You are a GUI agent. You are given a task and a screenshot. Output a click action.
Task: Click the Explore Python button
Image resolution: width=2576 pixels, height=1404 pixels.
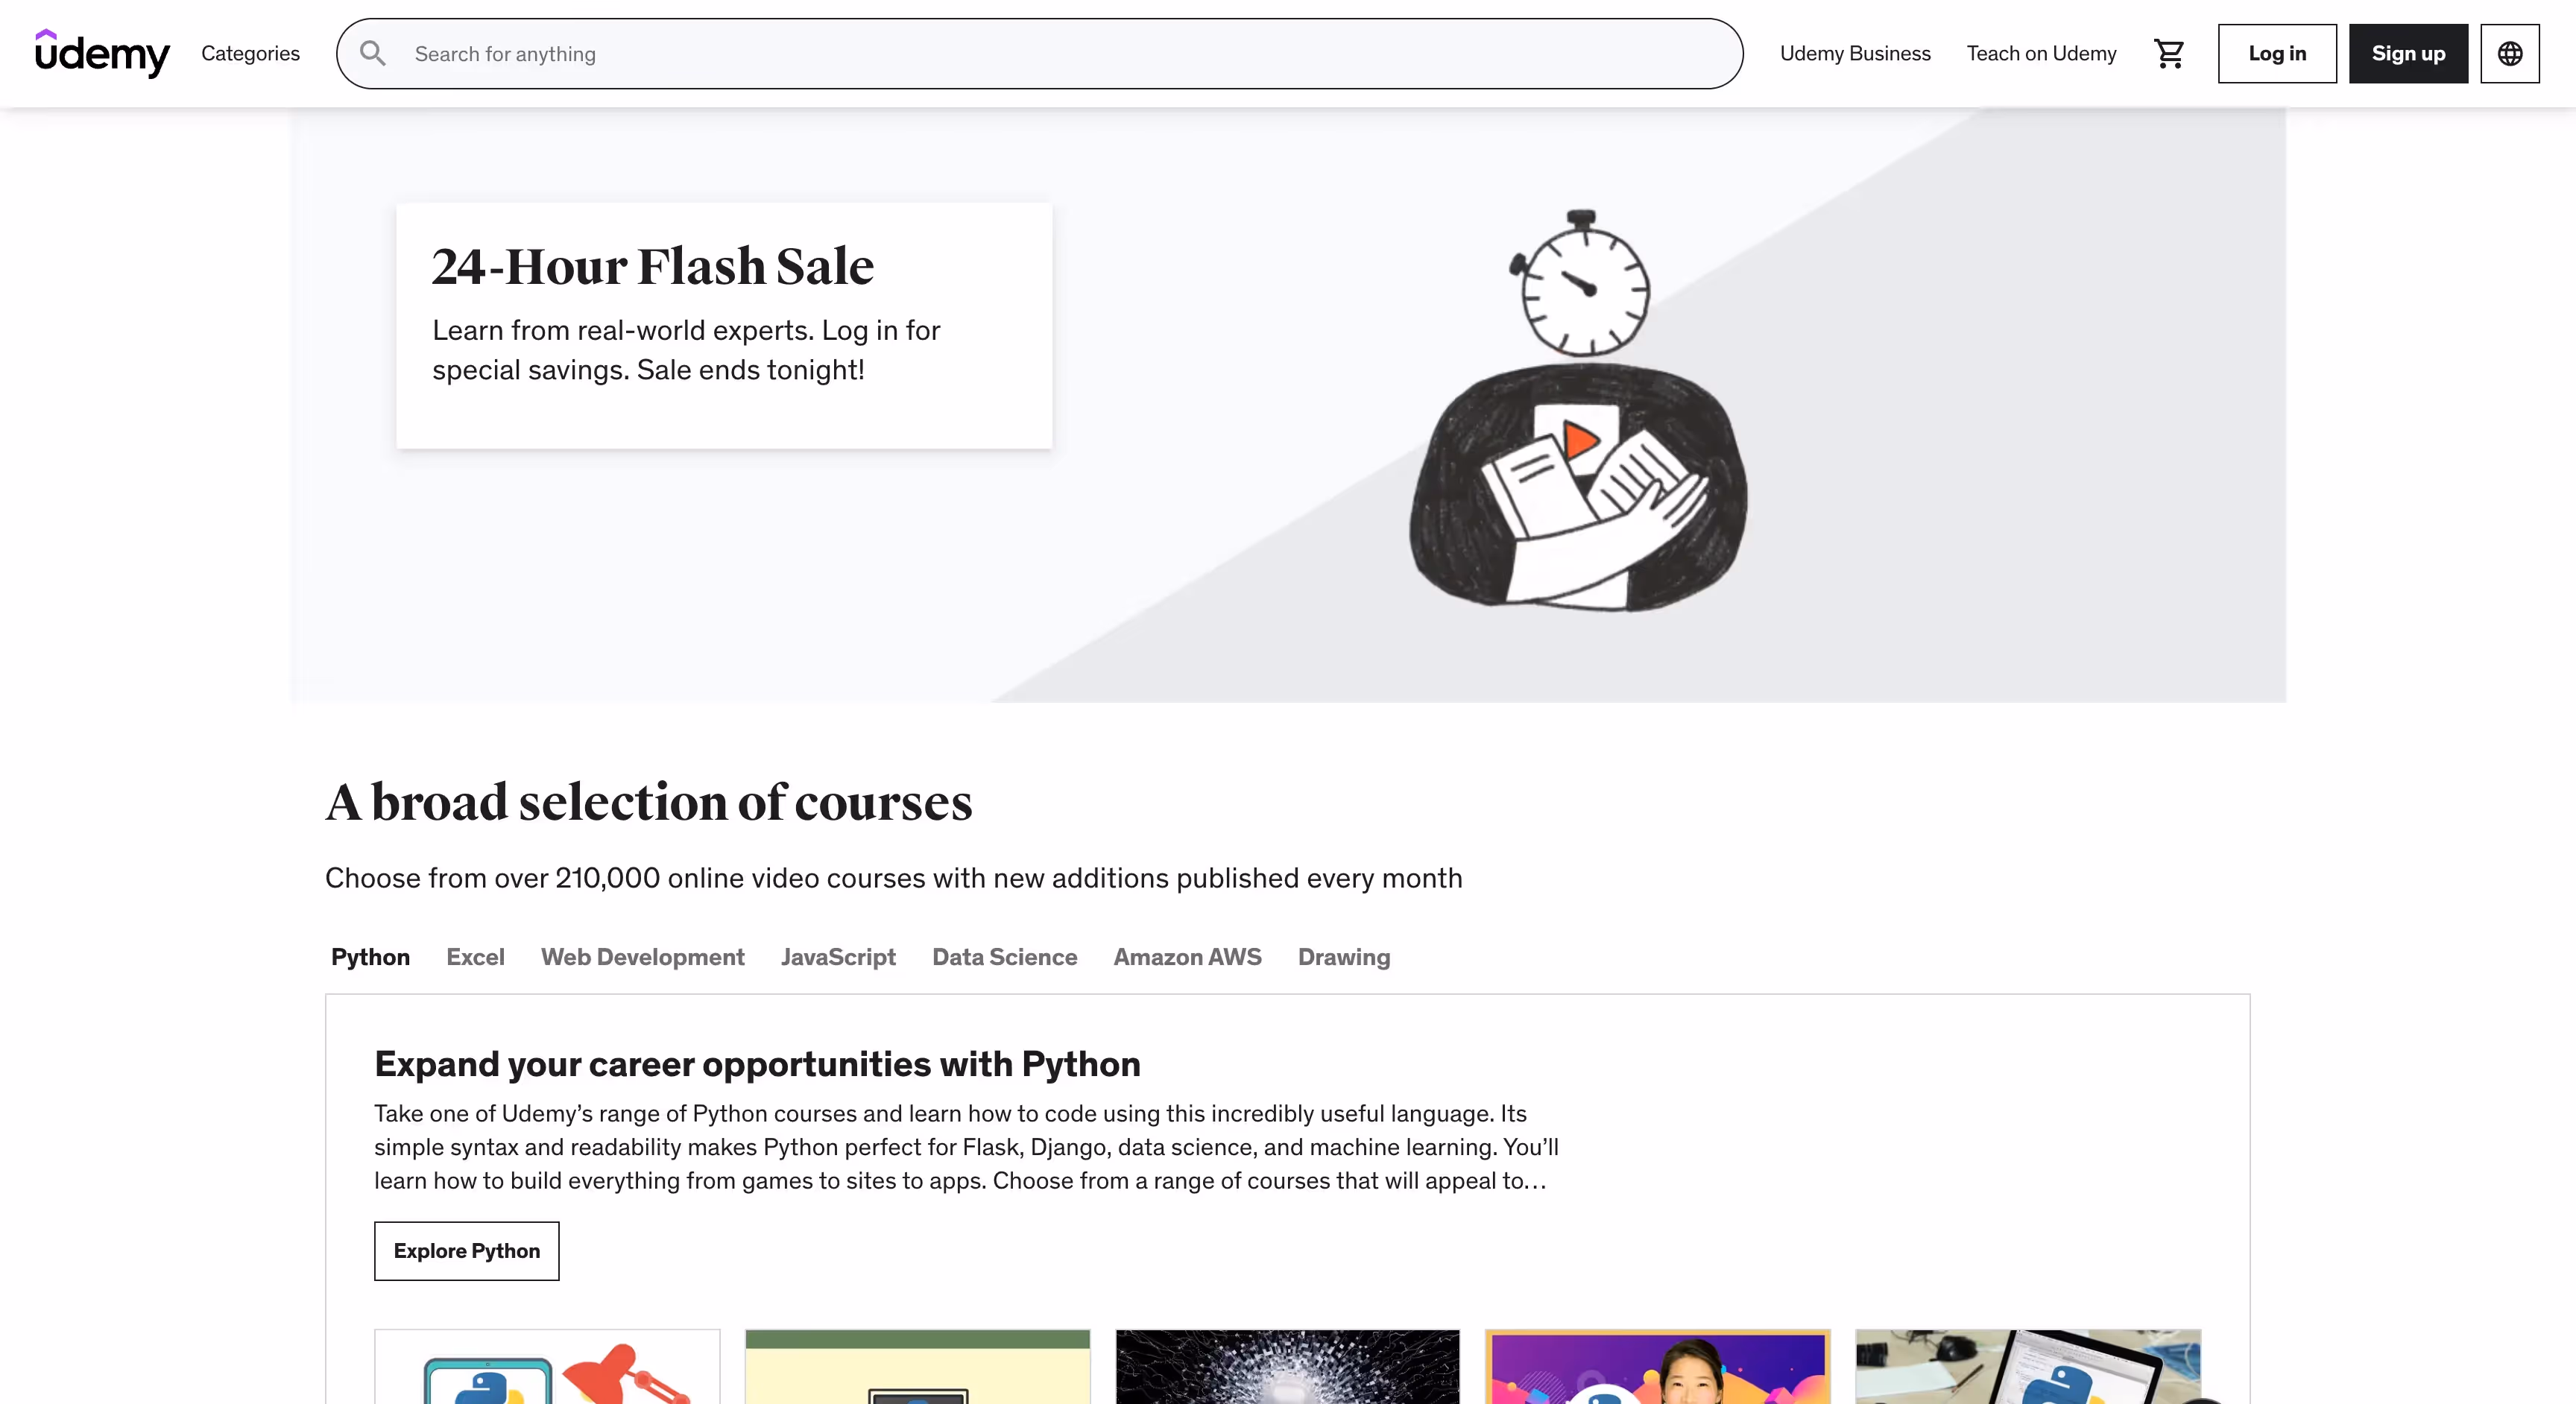point(466,1250)
